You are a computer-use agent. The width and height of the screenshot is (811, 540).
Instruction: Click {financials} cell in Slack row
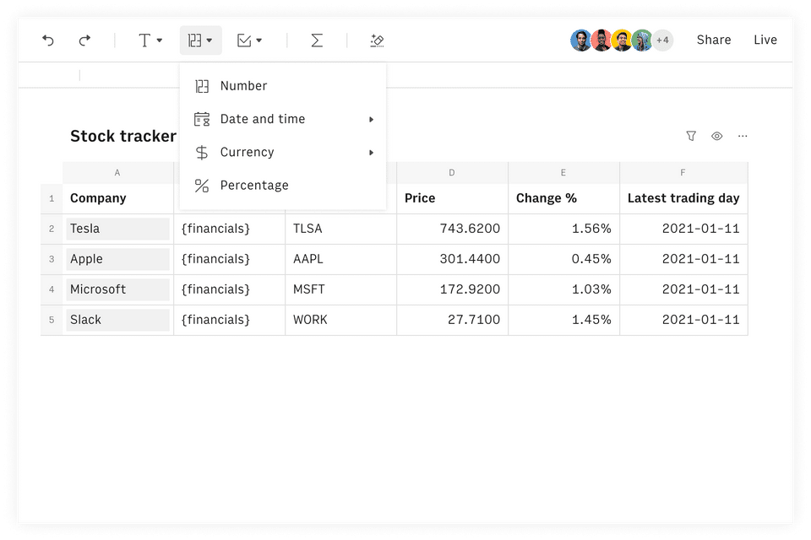229,320
